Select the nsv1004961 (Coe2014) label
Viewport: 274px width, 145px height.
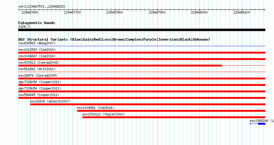95,108
